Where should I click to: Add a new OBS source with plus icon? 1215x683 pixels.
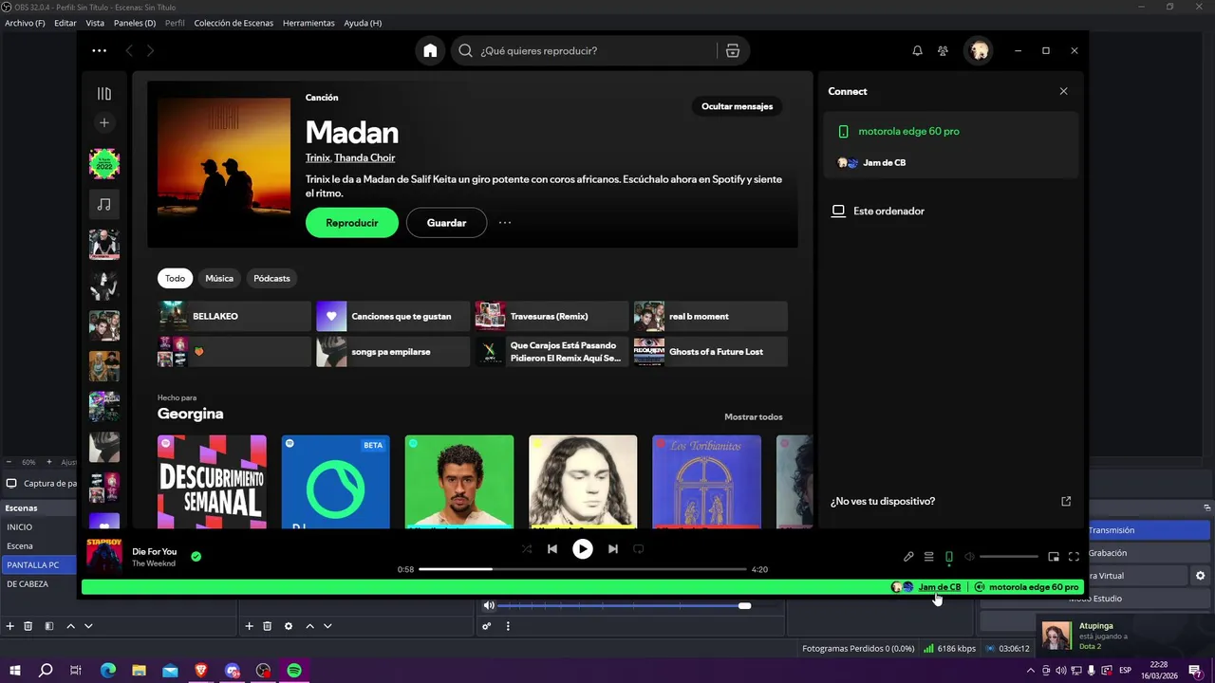[x=250, y=626]
